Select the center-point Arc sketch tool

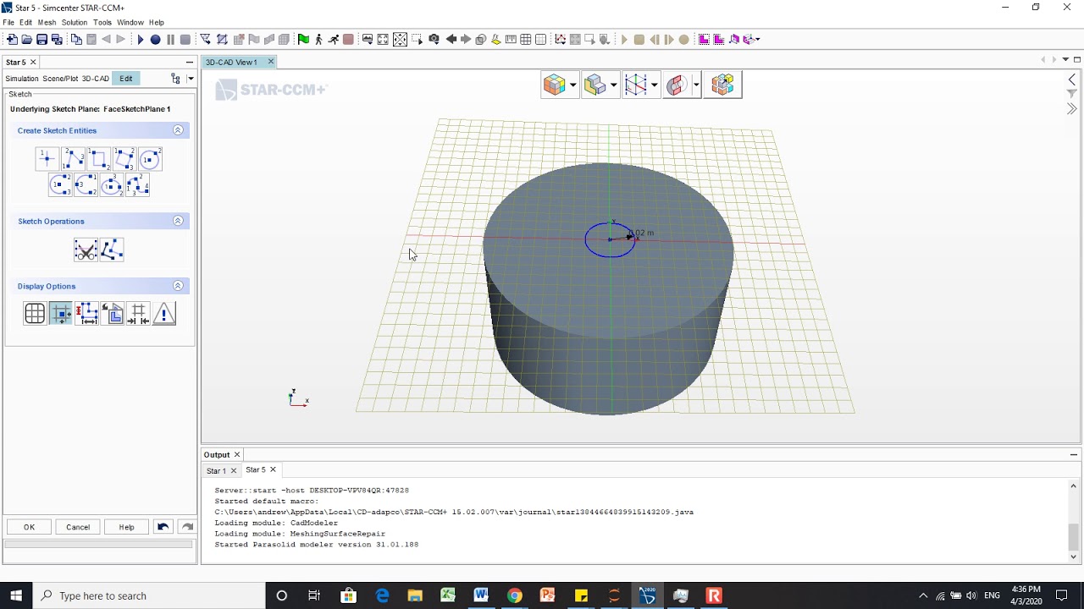[x=60, y=184]
